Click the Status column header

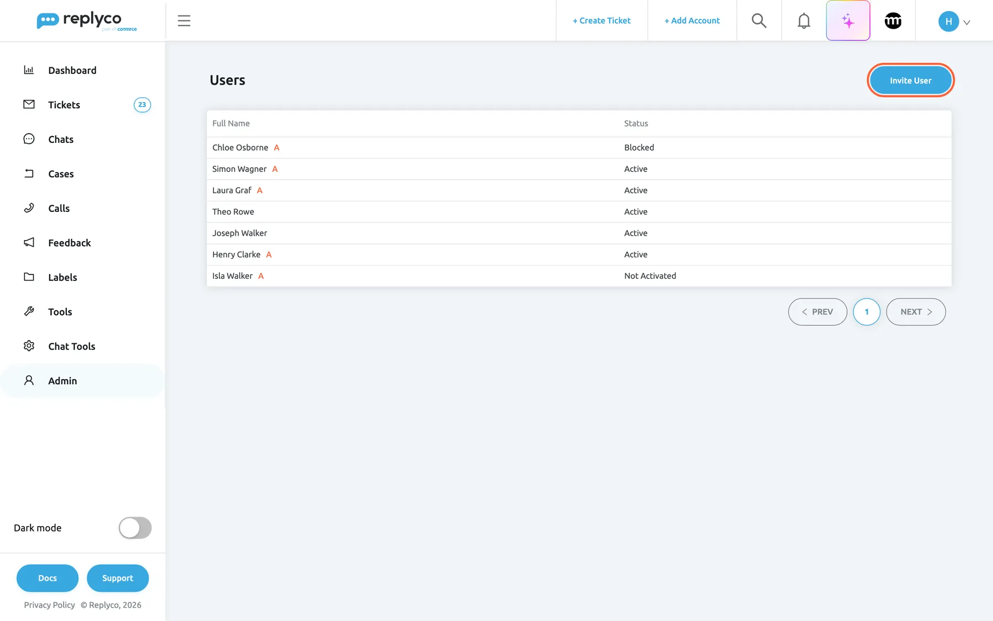[x=636, y=124]
